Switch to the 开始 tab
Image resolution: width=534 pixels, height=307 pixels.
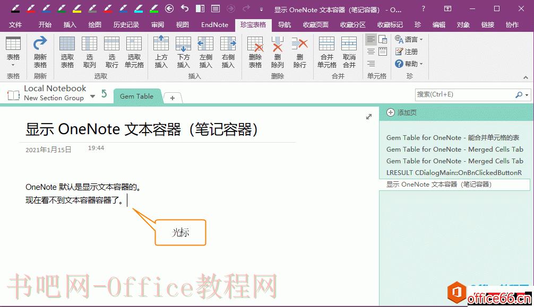click(45, 24)
